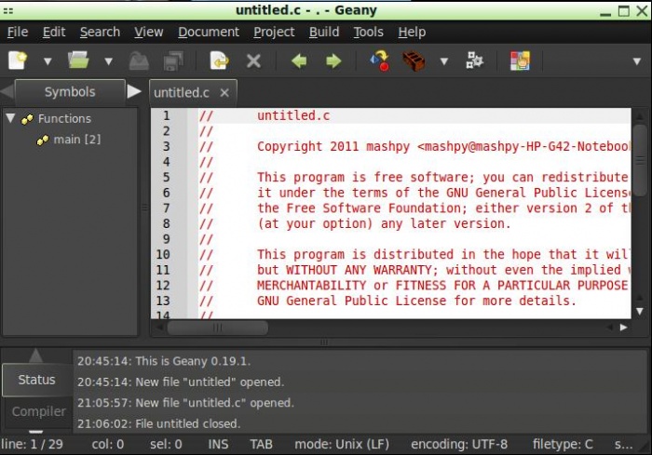Close current file using toolbar X icon
652x455 pixels.
[x=252, y=61]
